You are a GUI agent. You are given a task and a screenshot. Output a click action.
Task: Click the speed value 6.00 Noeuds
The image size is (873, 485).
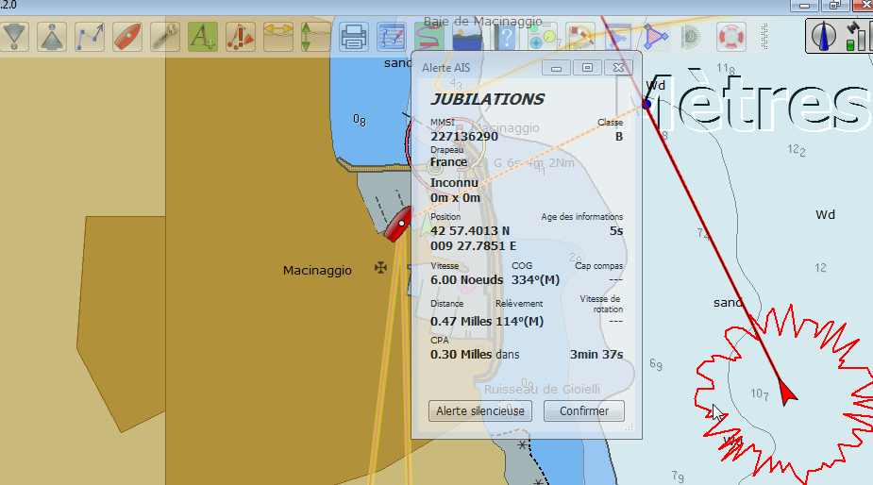[x=466, y=279]
